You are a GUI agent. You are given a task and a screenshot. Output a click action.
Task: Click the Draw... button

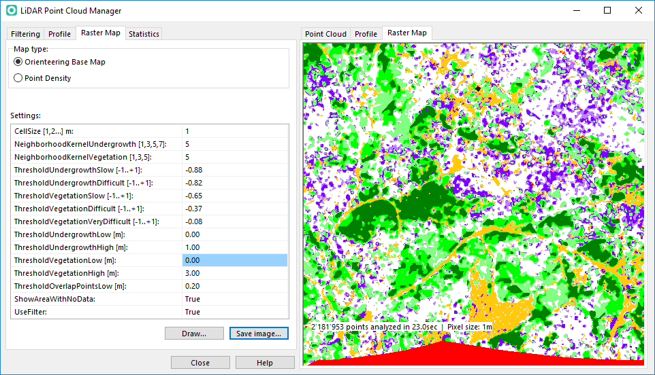point(194,334)
